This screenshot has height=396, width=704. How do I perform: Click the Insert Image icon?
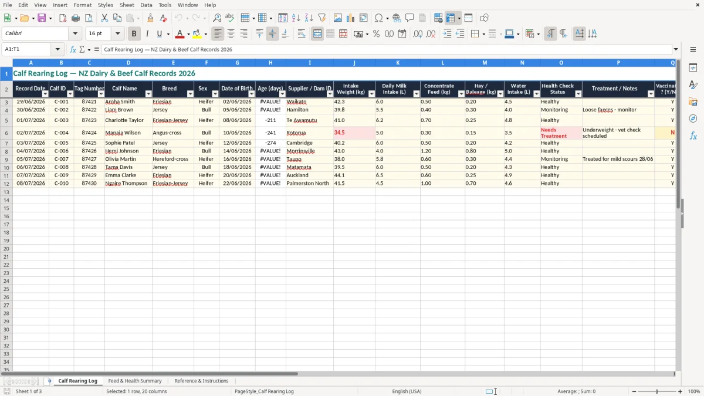(338, 18)
